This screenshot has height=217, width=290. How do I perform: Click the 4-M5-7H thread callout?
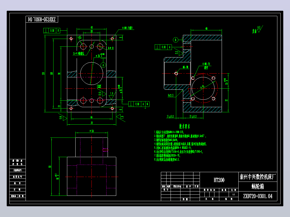[206, 64]
